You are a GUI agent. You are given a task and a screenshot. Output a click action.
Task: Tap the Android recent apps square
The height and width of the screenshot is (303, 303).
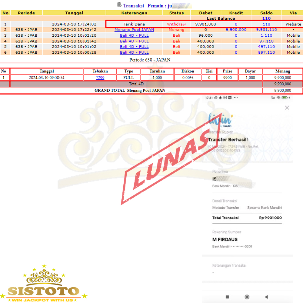(x=228, y=297)
